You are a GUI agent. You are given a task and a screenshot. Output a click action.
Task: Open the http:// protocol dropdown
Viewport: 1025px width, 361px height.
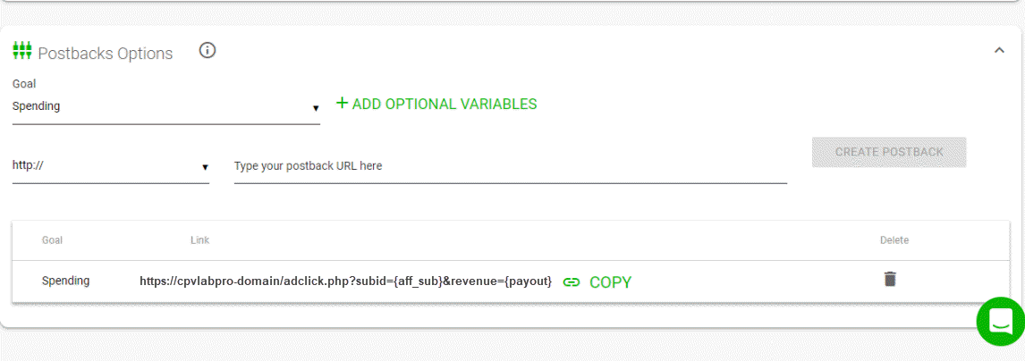(x=111, y=166)
